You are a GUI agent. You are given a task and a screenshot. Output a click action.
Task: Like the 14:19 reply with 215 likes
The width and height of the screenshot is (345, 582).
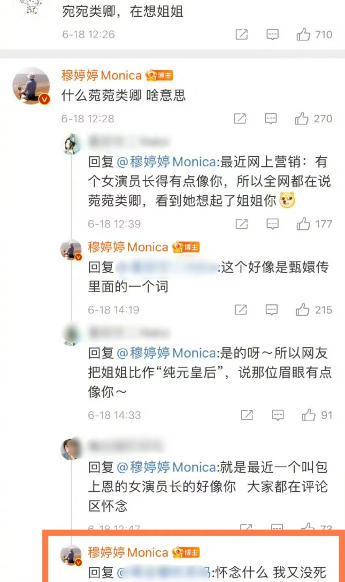(302, 310)
